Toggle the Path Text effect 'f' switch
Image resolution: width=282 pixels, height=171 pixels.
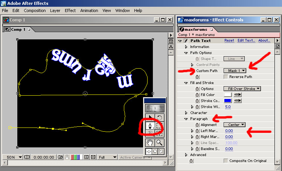tap(186, 41)
